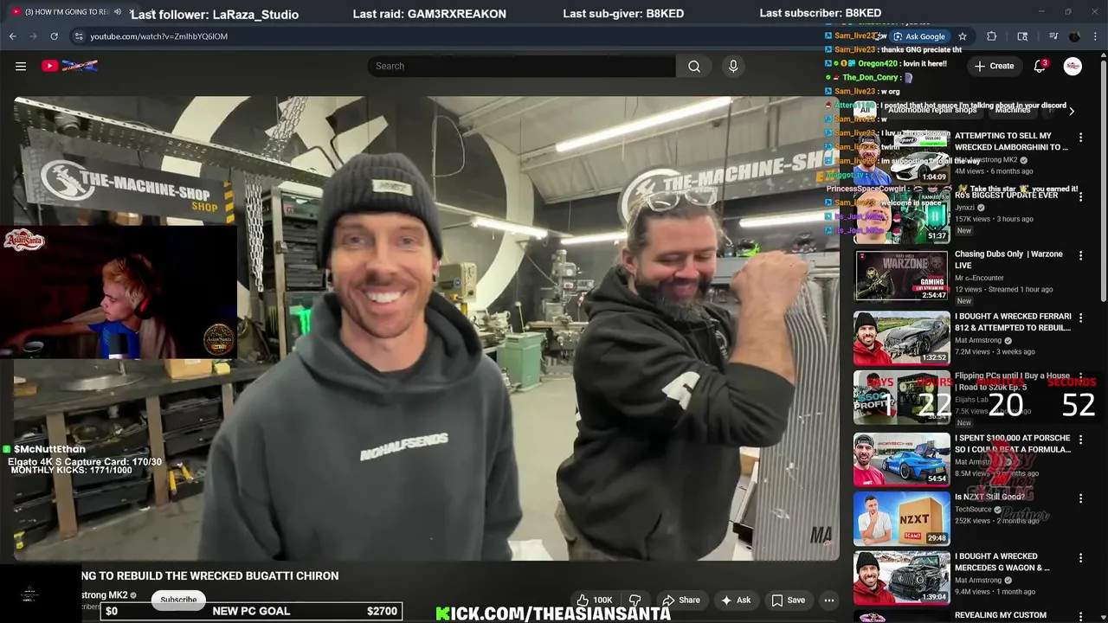Click the main video player
Image resolution: width=1108 pixels, height=623 pixels.
pos(426,329)
